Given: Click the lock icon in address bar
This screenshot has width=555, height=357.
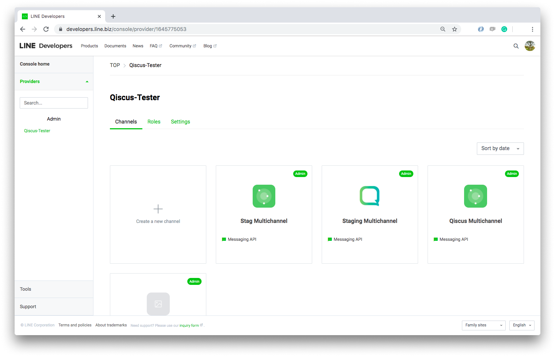Looking at the screenshot, I should click(61, 29).
